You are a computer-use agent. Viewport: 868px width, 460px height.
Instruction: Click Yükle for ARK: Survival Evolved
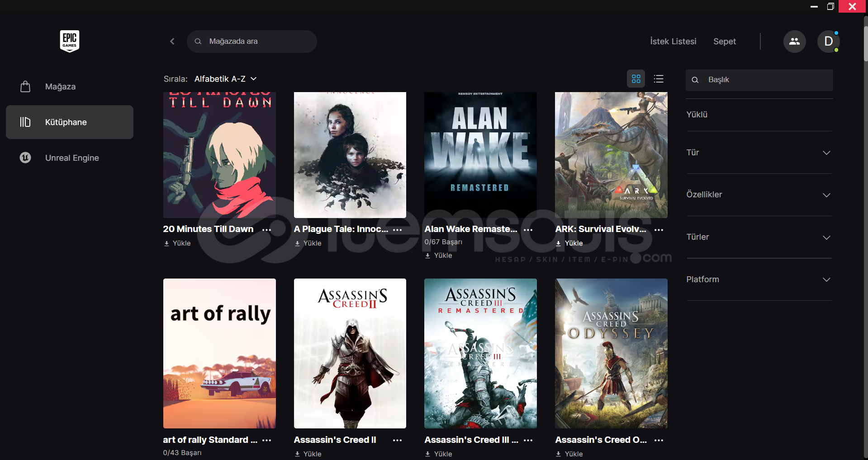574,243
